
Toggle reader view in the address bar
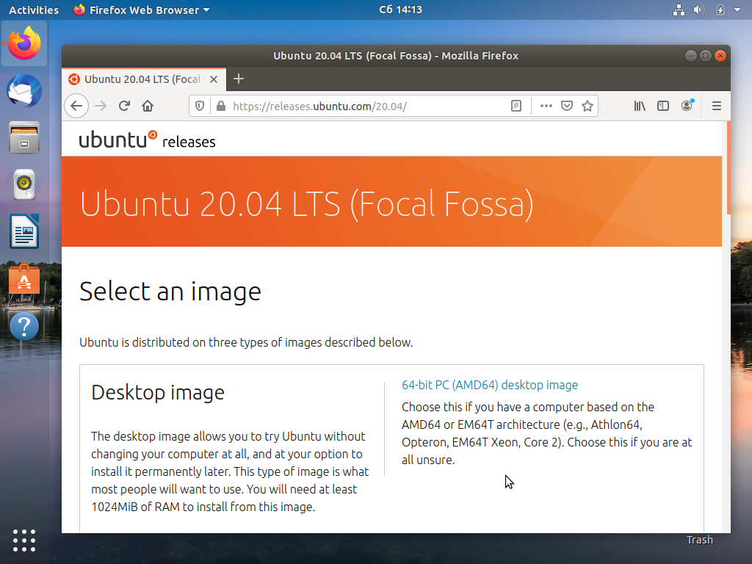pyautogui.click(x=516, y=106)
